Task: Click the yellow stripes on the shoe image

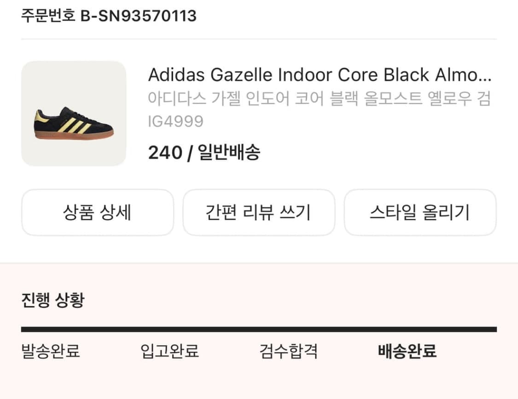Action: [74, 126]
